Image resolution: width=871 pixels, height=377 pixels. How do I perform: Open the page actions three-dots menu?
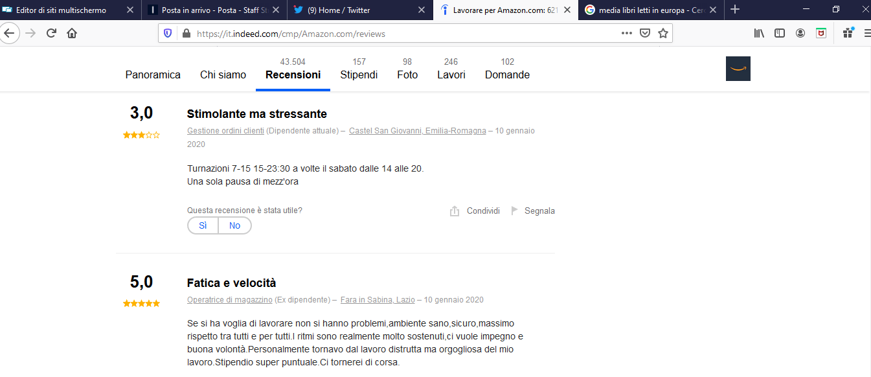tap(626, 33)
